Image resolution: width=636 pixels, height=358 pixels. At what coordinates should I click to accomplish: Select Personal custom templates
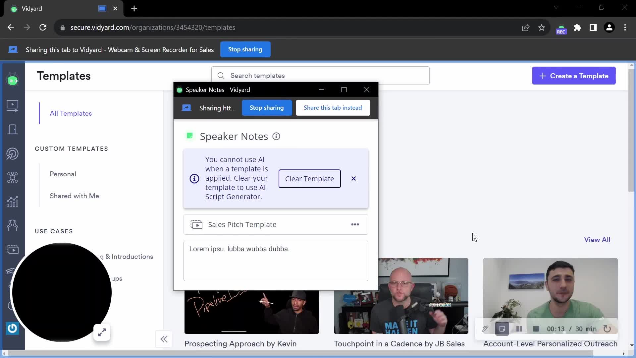[x=63, y=174]
